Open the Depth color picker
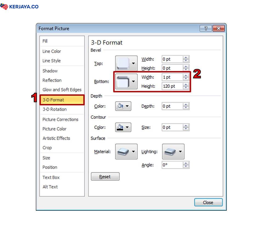Viewport: 263px width, 234px height. coord(123,106)
